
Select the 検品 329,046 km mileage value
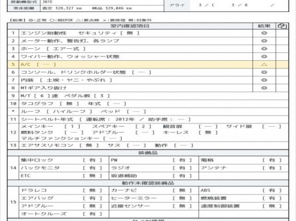pyautogui.click(x=112, y=8)
